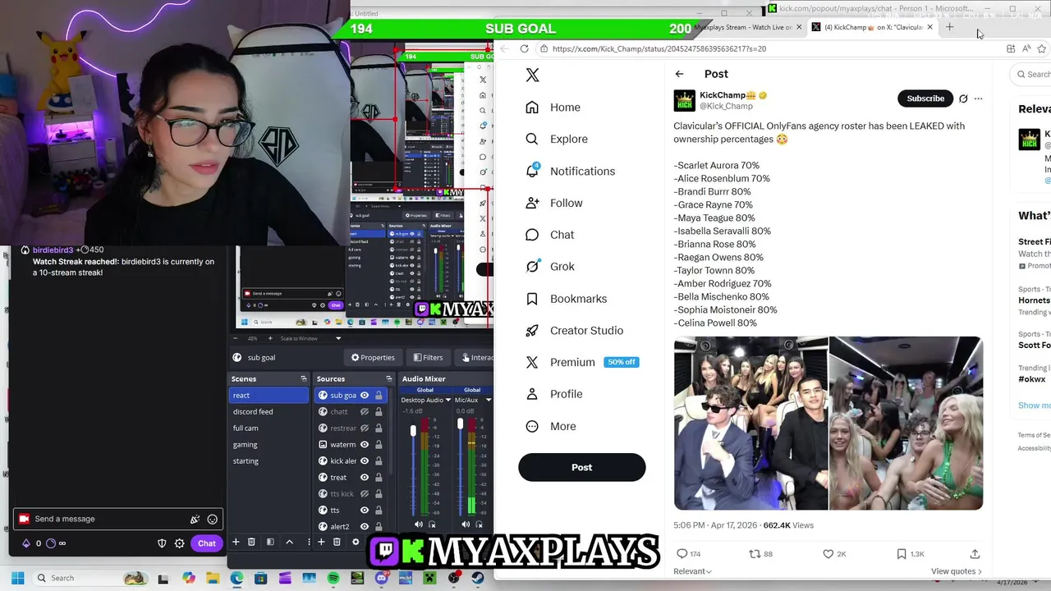
Task: Click the repost icon showing 88
Action: click(755, 554)
